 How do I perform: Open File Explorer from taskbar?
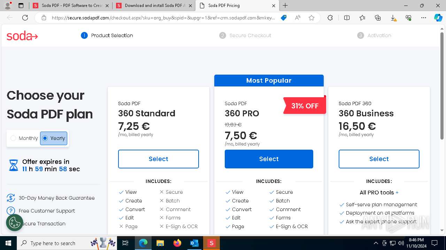(160, 243)
